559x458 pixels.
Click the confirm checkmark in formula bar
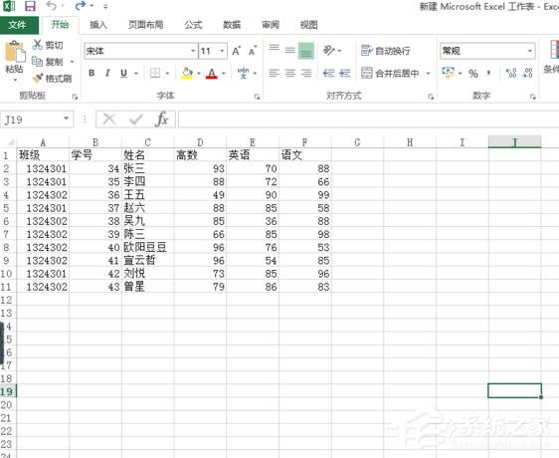[x=135, y=119]
